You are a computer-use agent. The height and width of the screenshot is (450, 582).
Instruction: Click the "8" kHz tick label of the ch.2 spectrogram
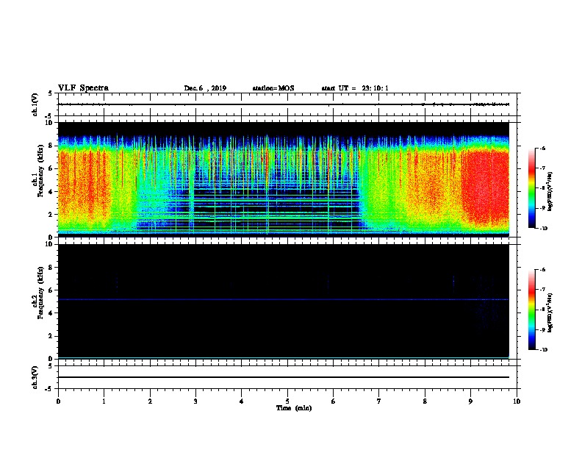(x=51, y=268)
